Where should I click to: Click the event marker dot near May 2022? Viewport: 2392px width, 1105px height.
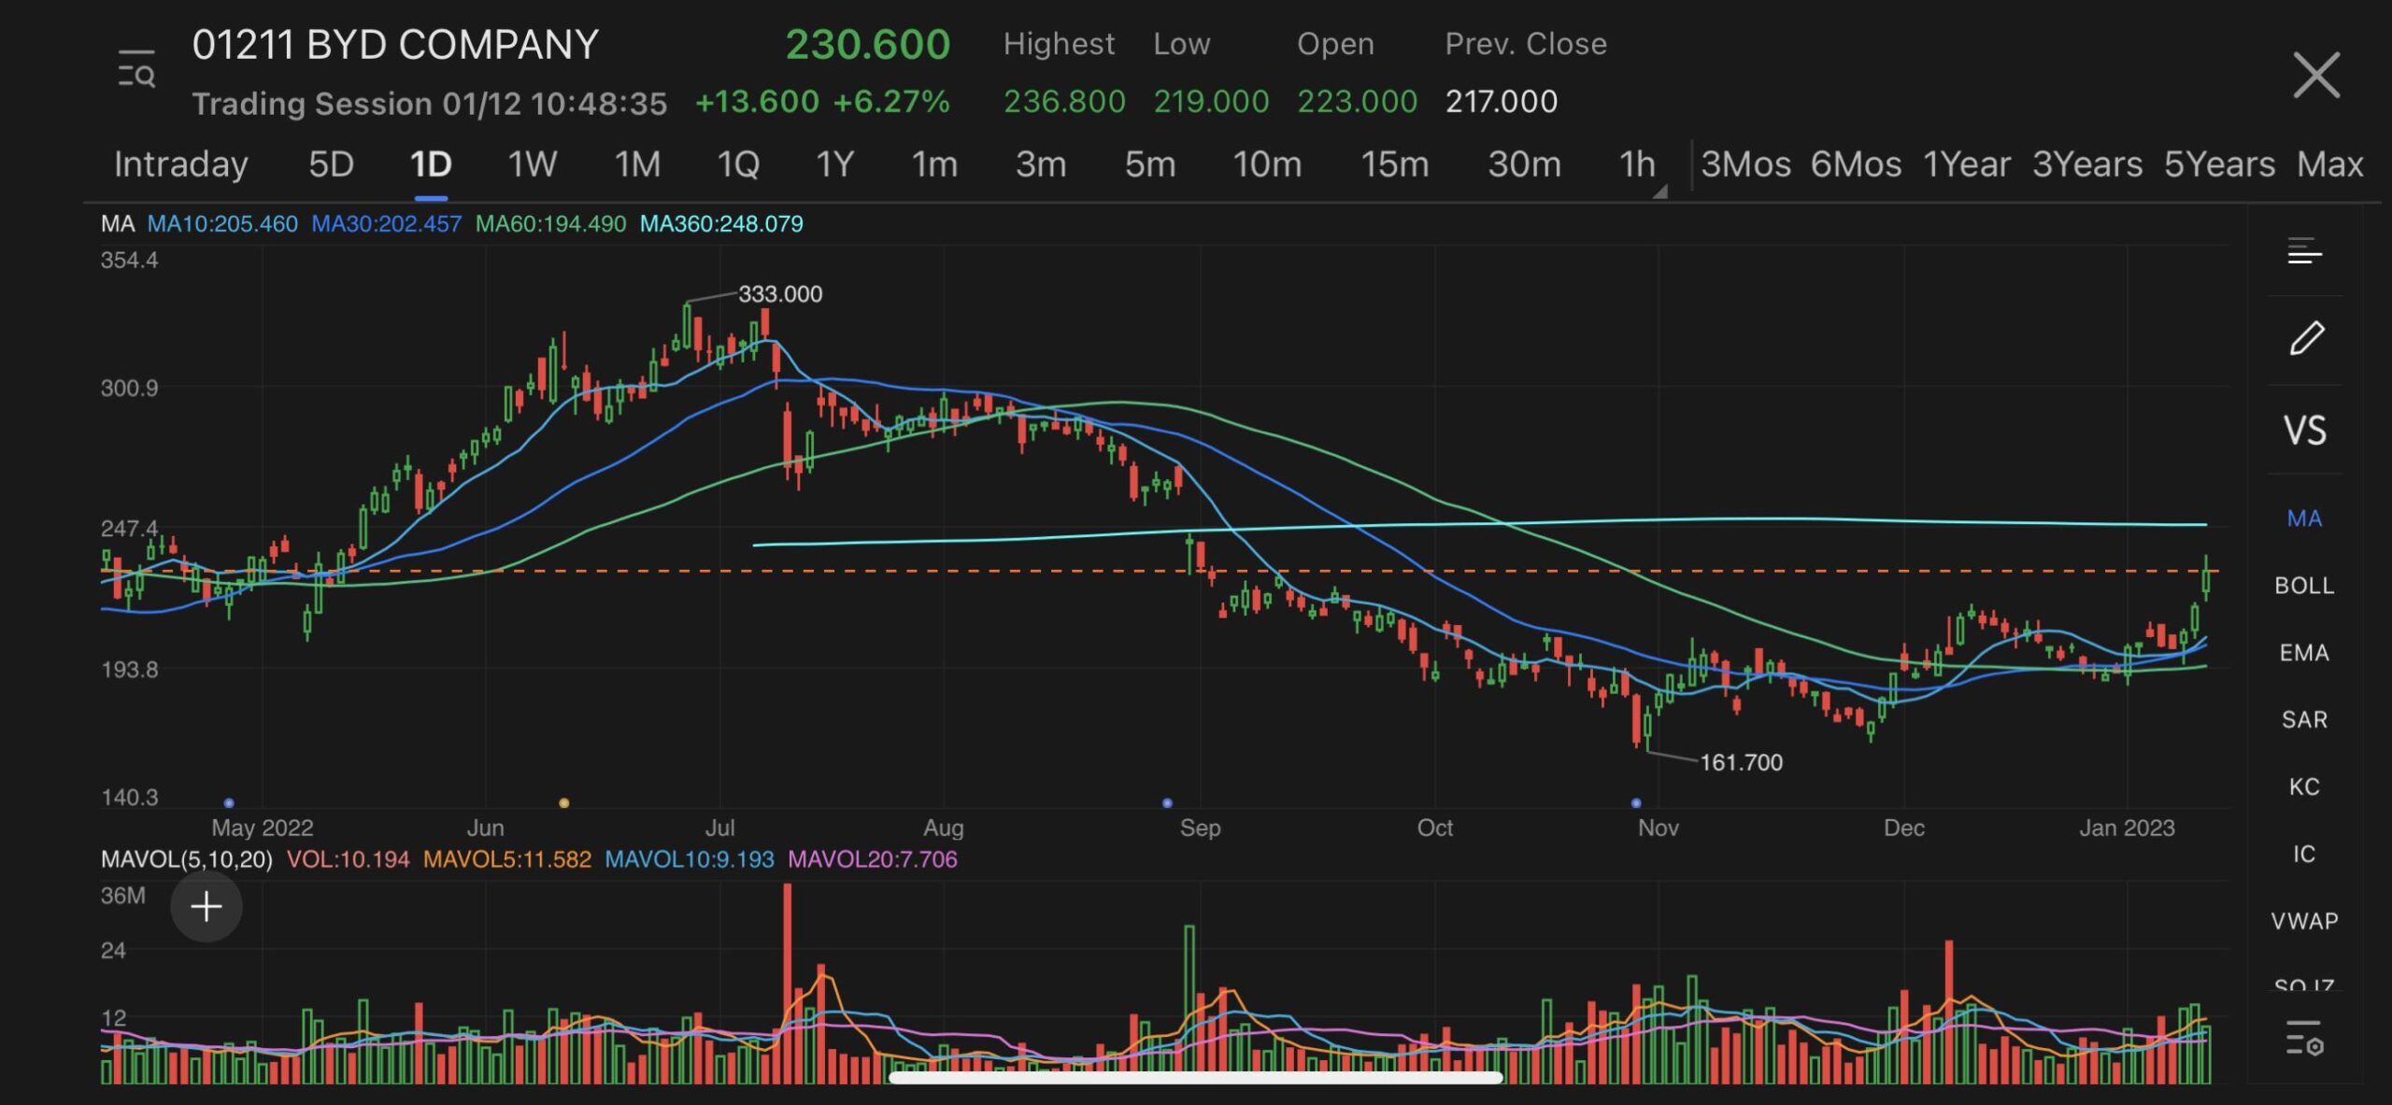click(229, 803)
